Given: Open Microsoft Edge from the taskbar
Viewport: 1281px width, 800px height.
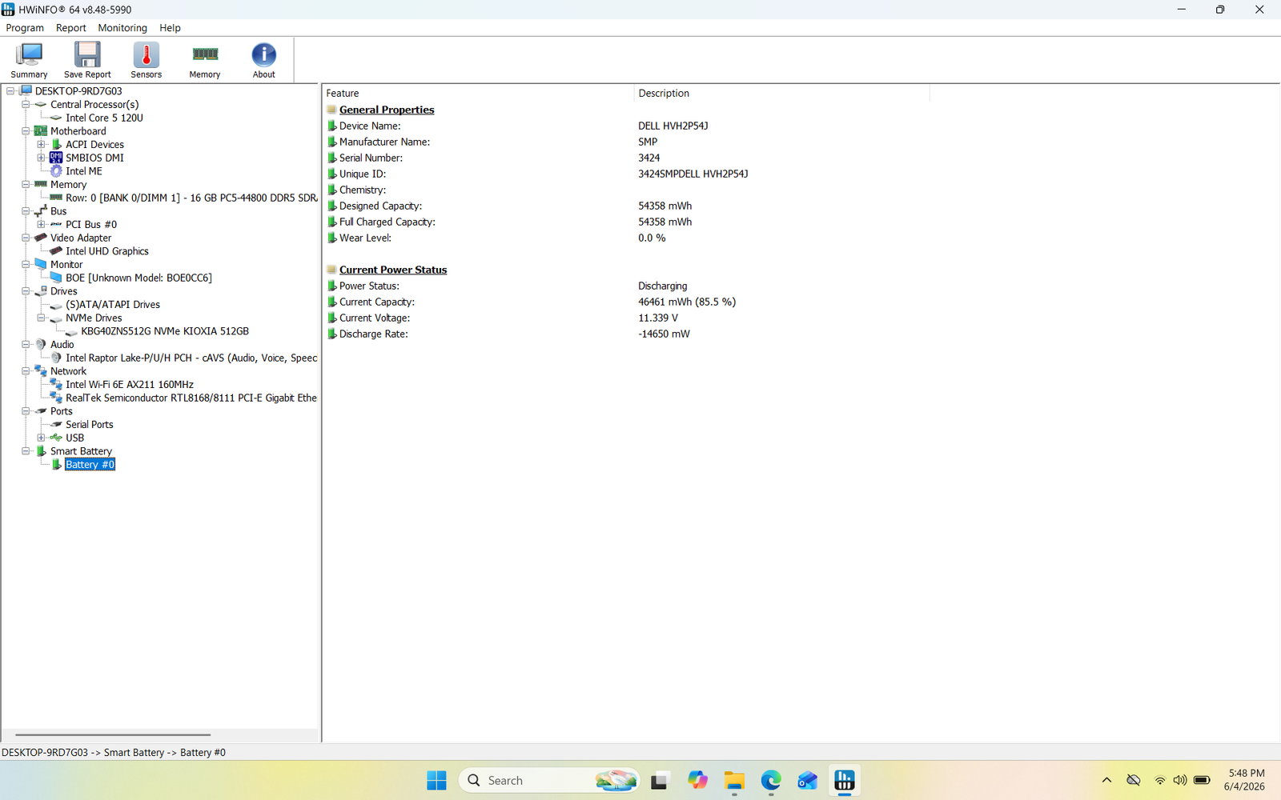Looking at the screenshot, I should 771,780.
